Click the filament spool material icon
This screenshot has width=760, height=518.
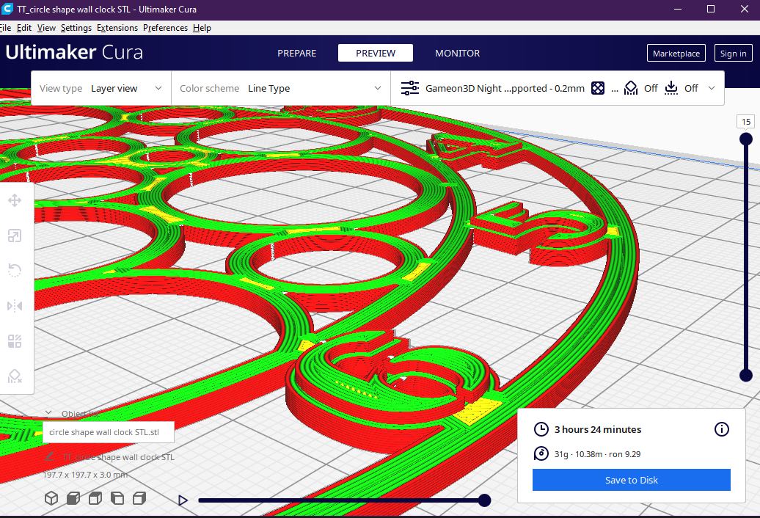click(541, 453)
